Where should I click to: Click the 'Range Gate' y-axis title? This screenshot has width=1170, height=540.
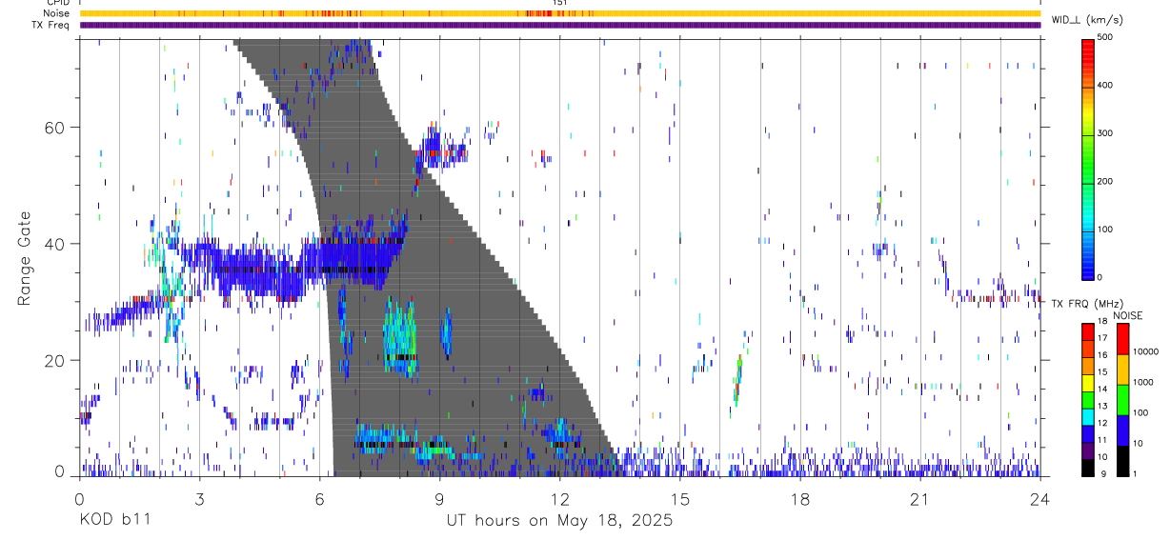pos(24,257)
